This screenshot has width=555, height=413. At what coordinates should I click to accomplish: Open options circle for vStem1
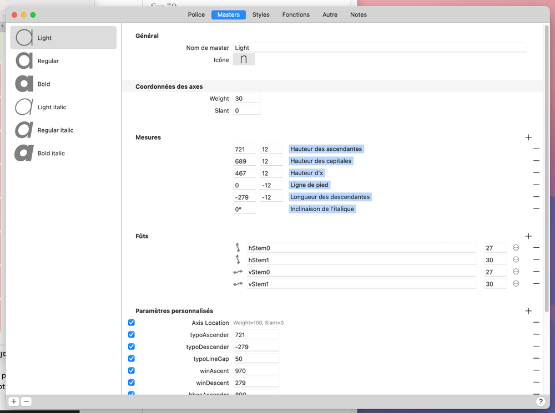516,284
